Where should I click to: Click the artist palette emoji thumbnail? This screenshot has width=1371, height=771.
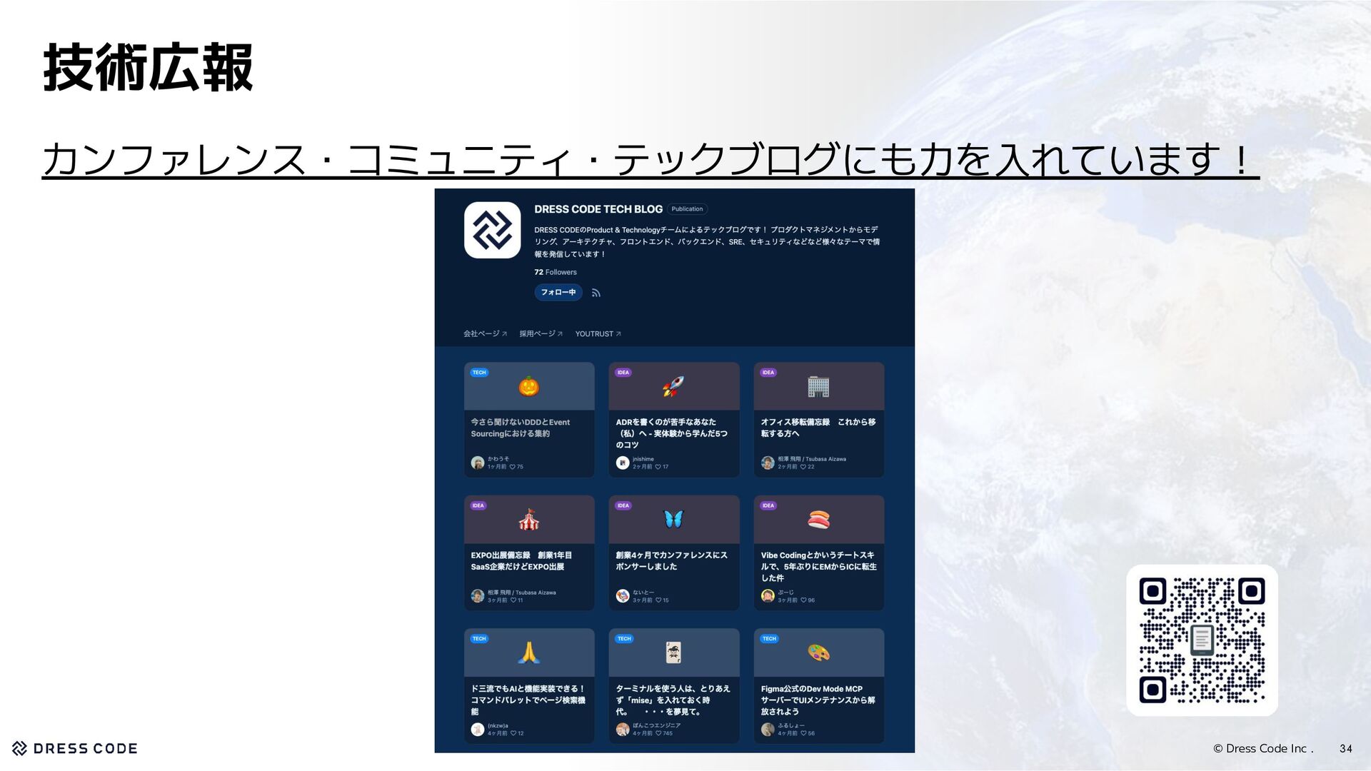tap(818, 652)
